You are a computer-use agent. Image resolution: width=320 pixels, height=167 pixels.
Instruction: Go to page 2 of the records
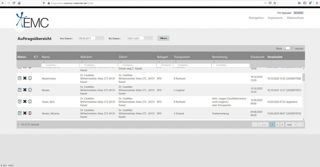click(x=277, y=124)
